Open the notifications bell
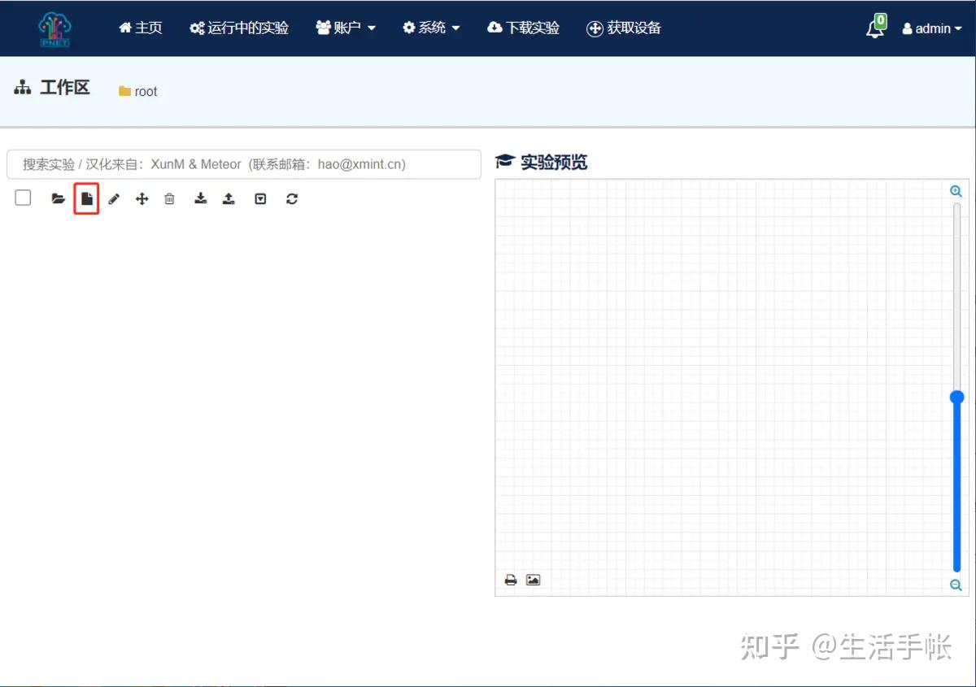 pos(876,27)
